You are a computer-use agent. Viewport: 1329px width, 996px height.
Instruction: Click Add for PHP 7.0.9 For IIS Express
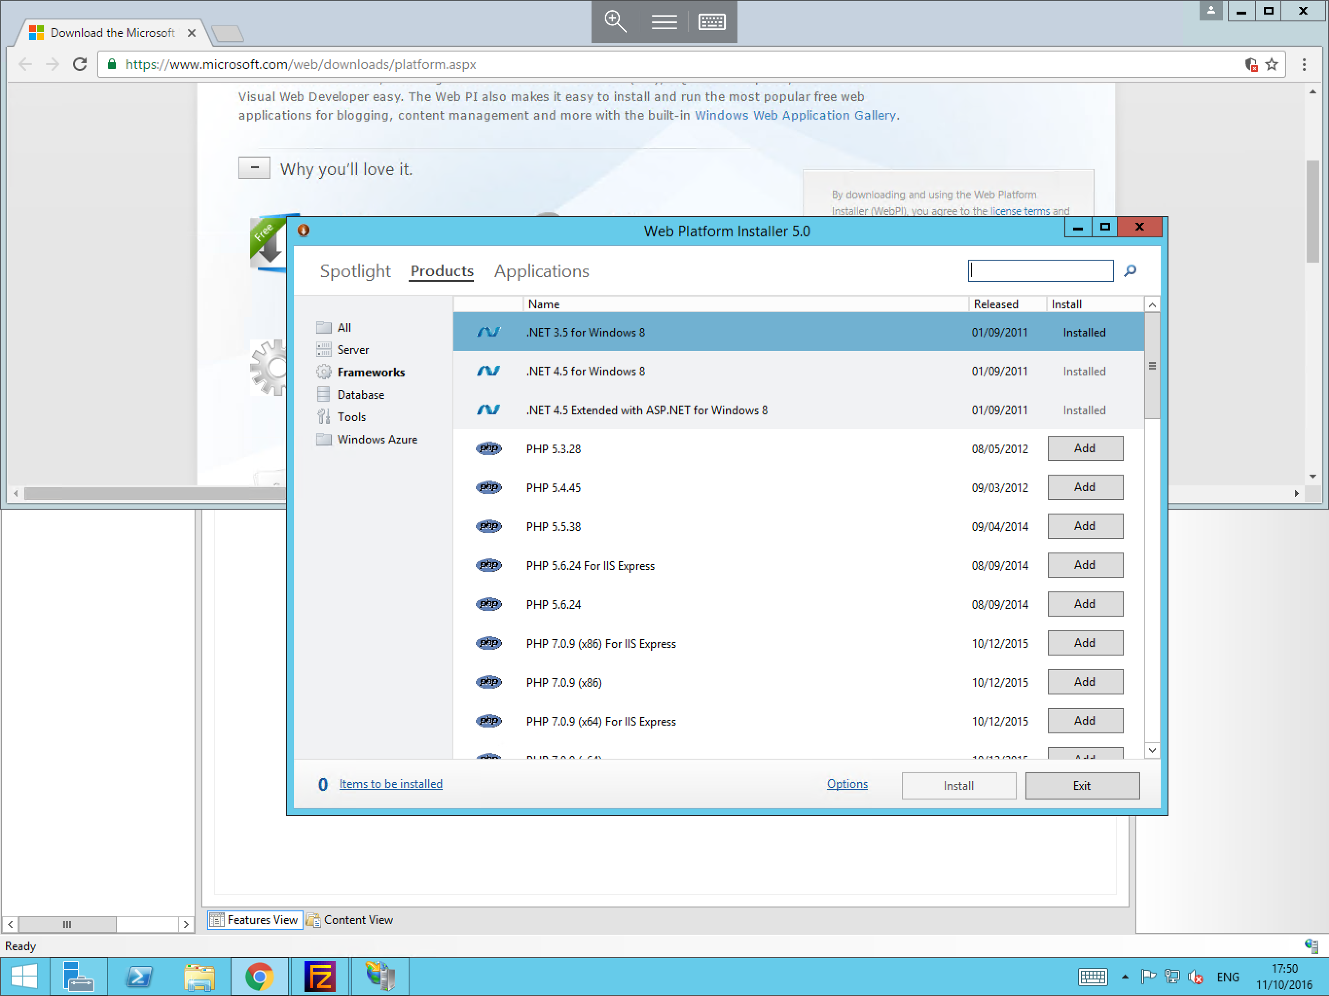pos(1085,642)
